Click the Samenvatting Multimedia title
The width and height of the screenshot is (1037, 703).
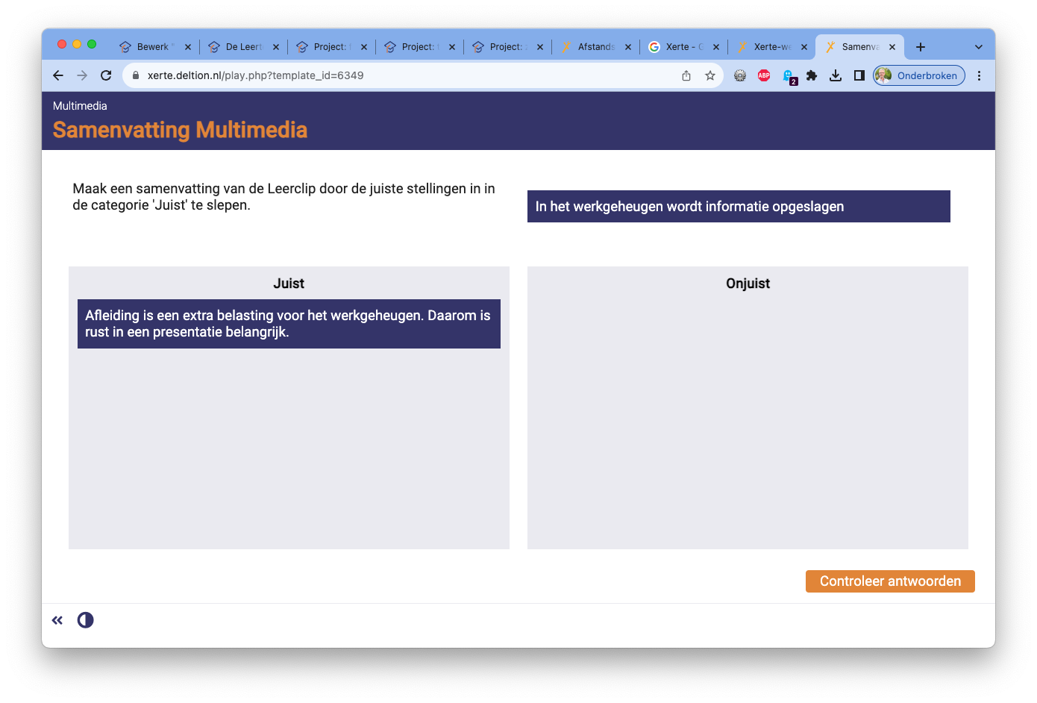(x=180, y=130)
